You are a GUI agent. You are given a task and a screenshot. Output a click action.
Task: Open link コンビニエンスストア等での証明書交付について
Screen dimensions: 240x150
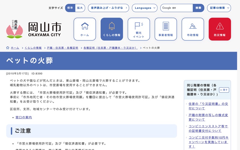(208, 129)
